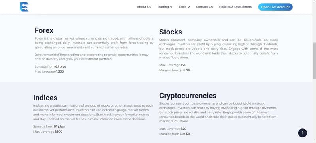The height and width of the screenshot is (143, 316).
Task: Click Forex Max. Leverage 1:300 text
Action: click(x=49, y=71)
